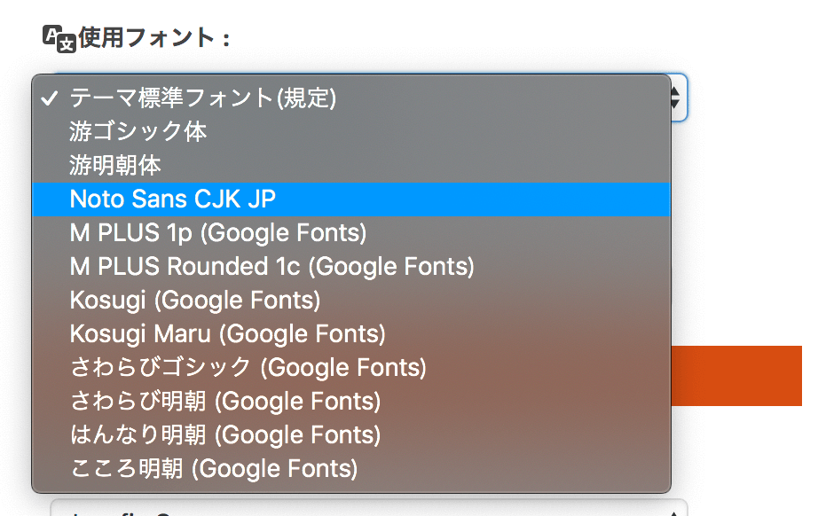Choose Kosugi Maru (Google Fonts)
Image resolution: width=818 pixels, height=516 pixels.
(x=351, y=334)
